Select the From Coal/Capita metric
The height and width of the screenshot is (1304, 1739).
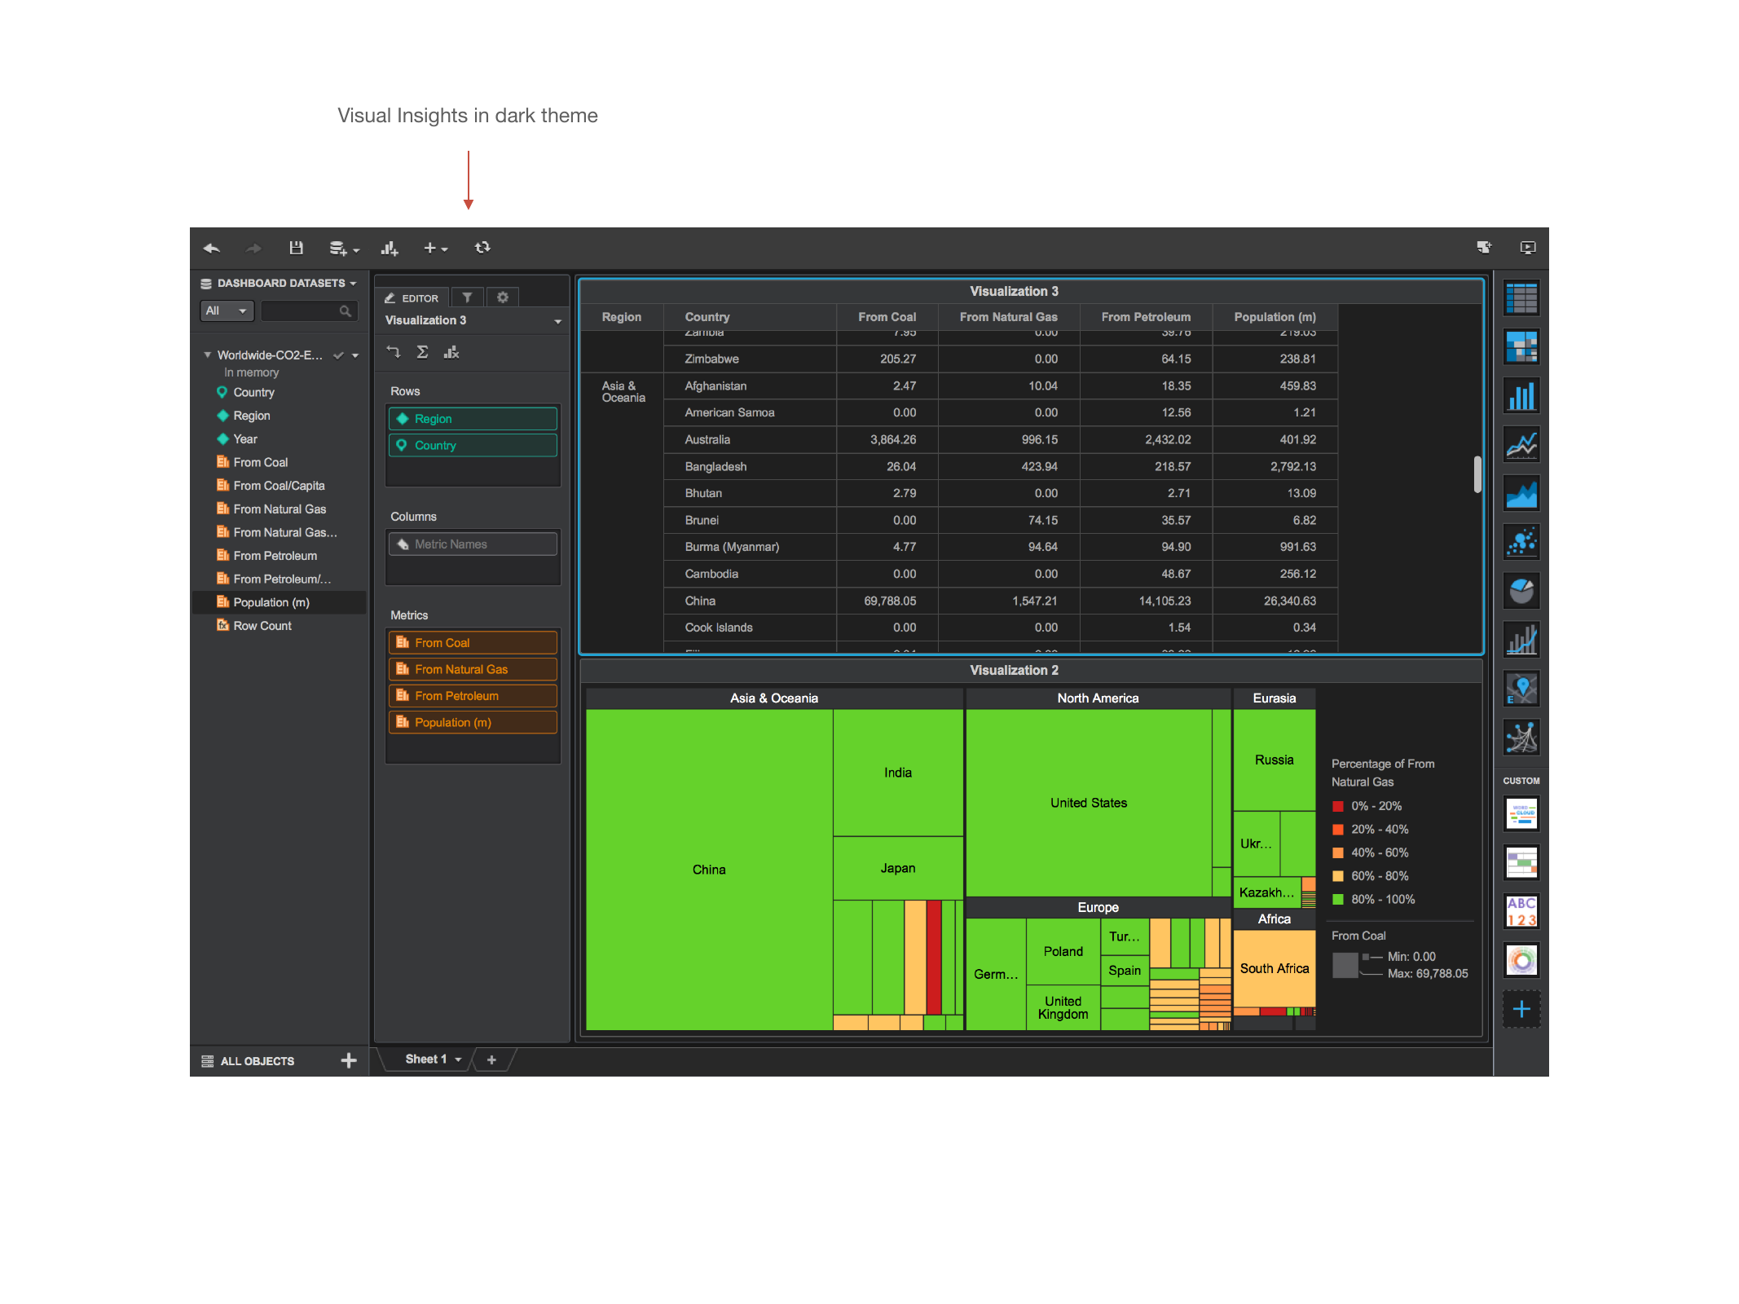coord(279,486)
